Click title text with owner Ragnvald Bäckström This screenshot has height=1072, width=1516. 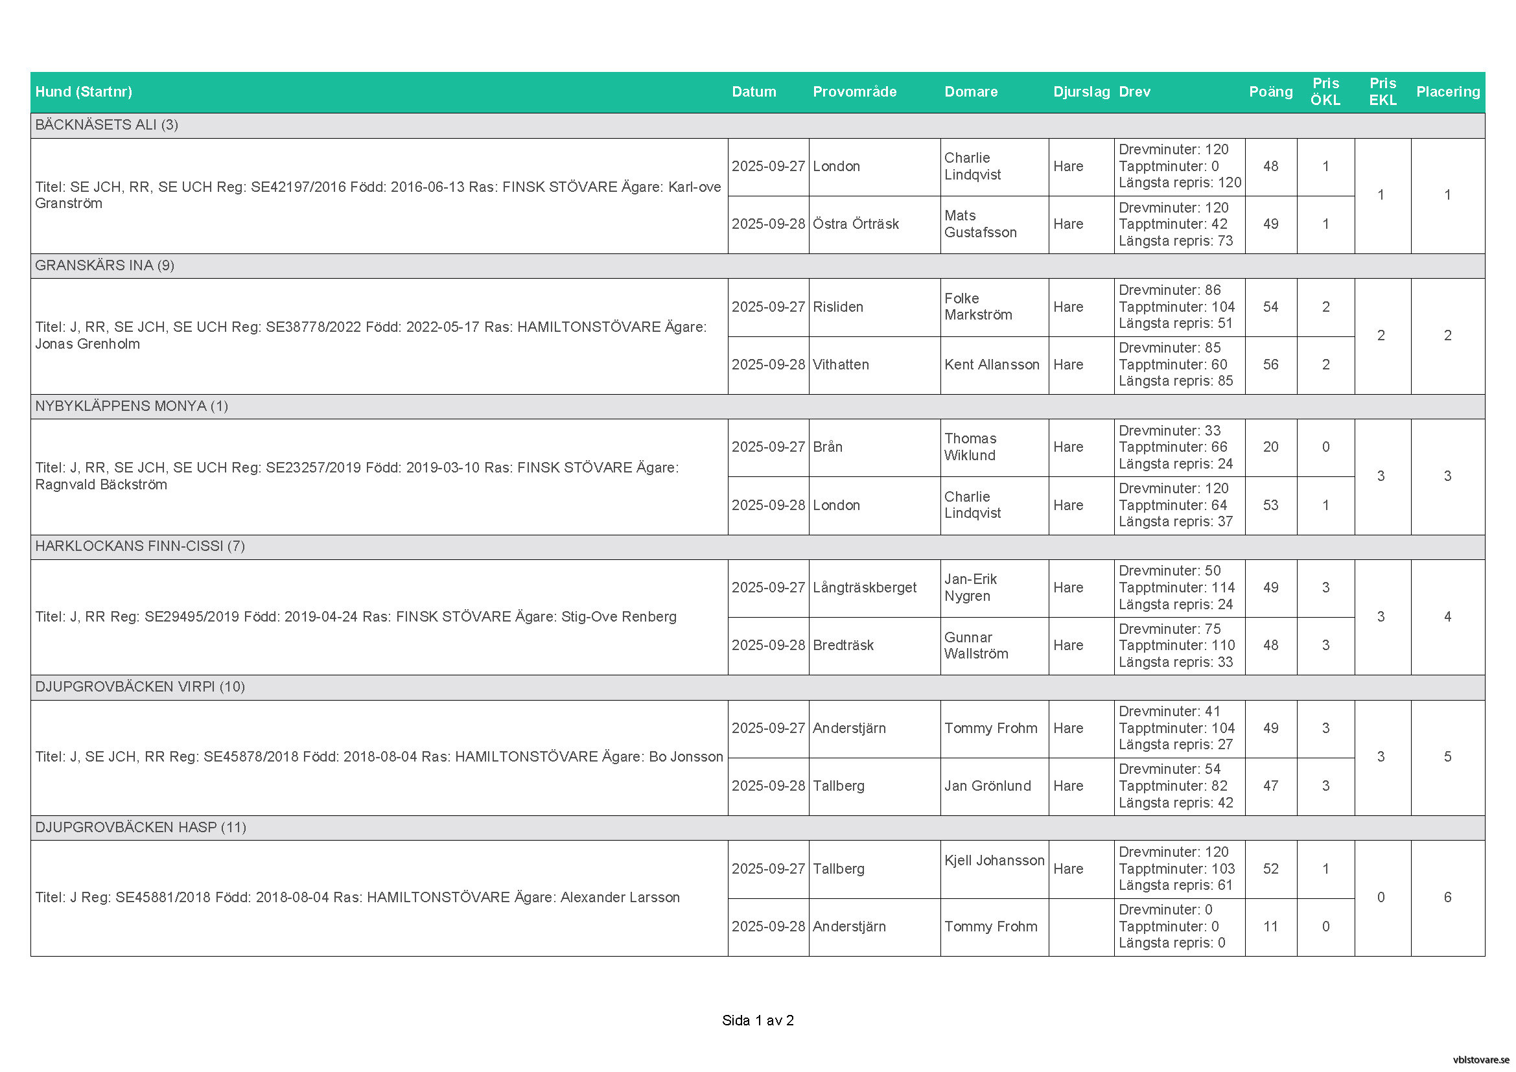(x=356, y=476)
